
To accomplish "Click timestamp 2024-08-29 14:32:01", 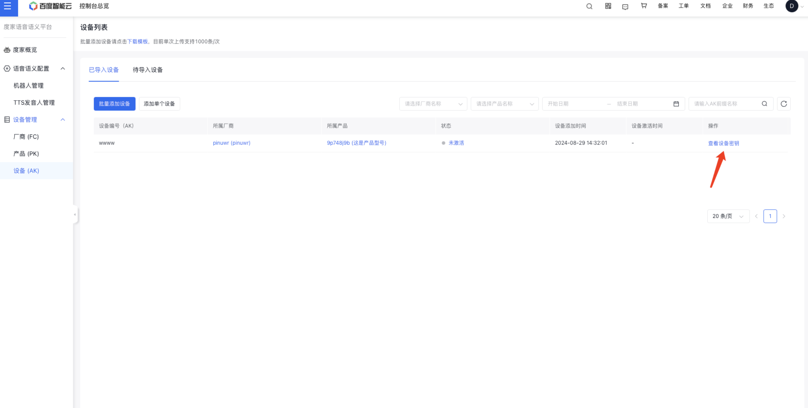I will click(x=581, y=143).
